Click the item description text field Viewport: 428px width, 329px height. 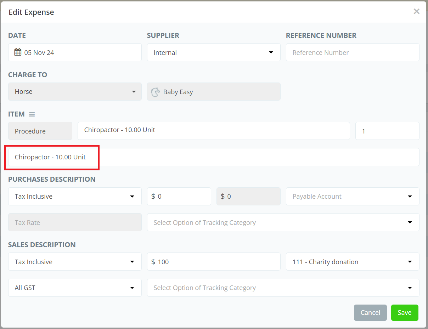click(x=213, y=157)
